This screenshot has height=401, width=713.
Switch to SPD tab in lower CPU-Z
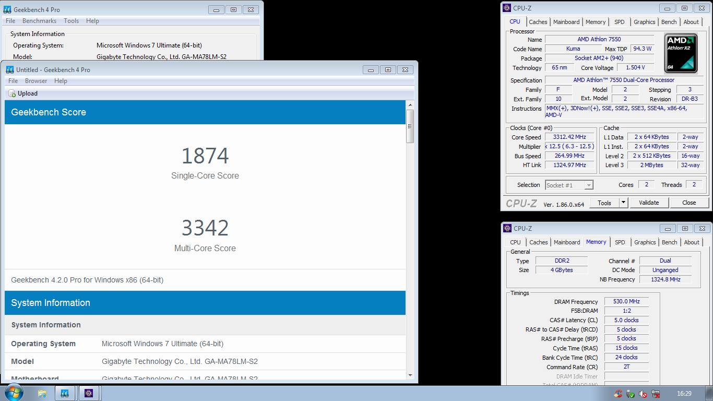620,242
